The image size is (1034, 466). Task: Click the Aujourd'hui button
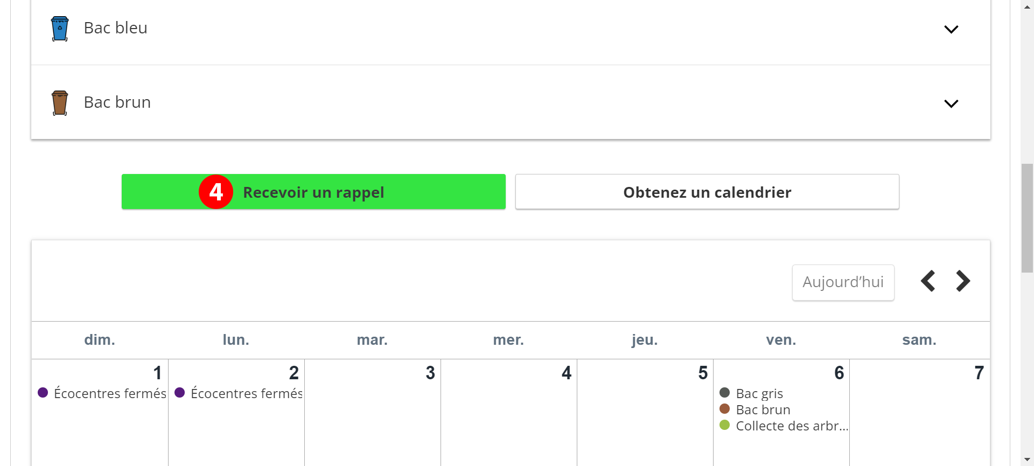843,282
